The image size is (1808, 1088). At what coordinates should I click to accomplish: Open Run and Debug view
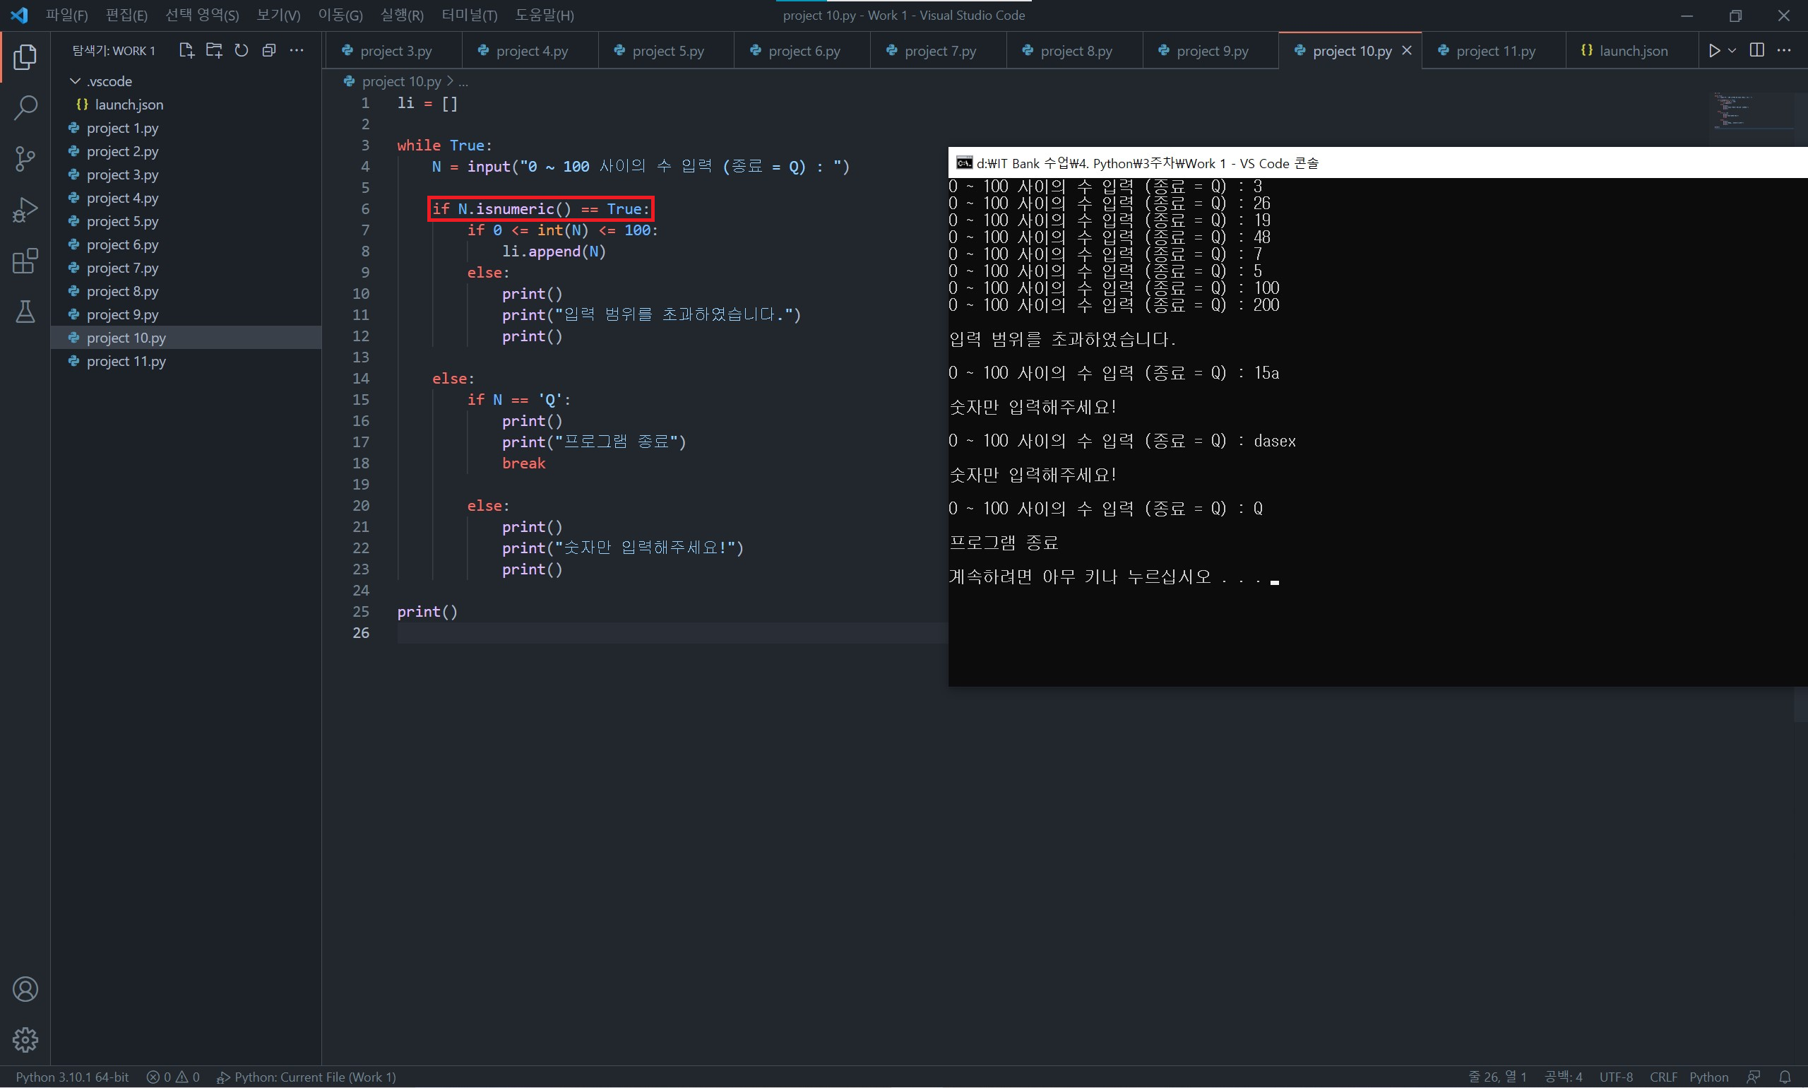coord(25,210)
